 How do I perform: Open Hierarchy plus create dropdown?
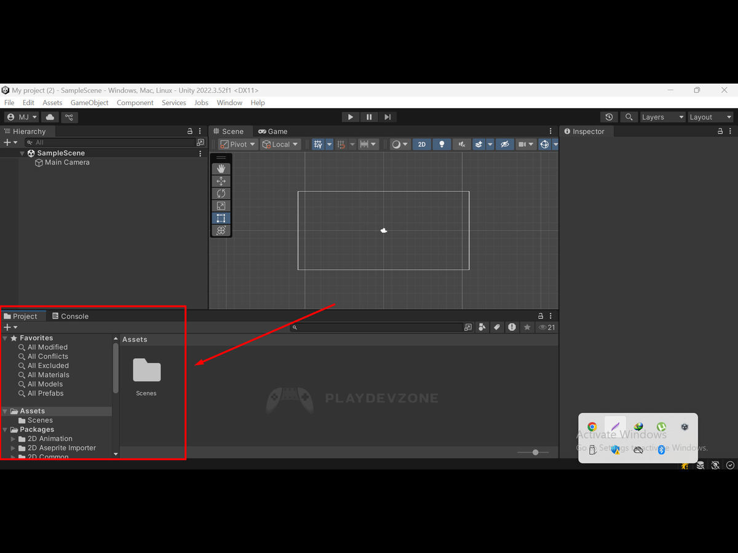(10, 143)
